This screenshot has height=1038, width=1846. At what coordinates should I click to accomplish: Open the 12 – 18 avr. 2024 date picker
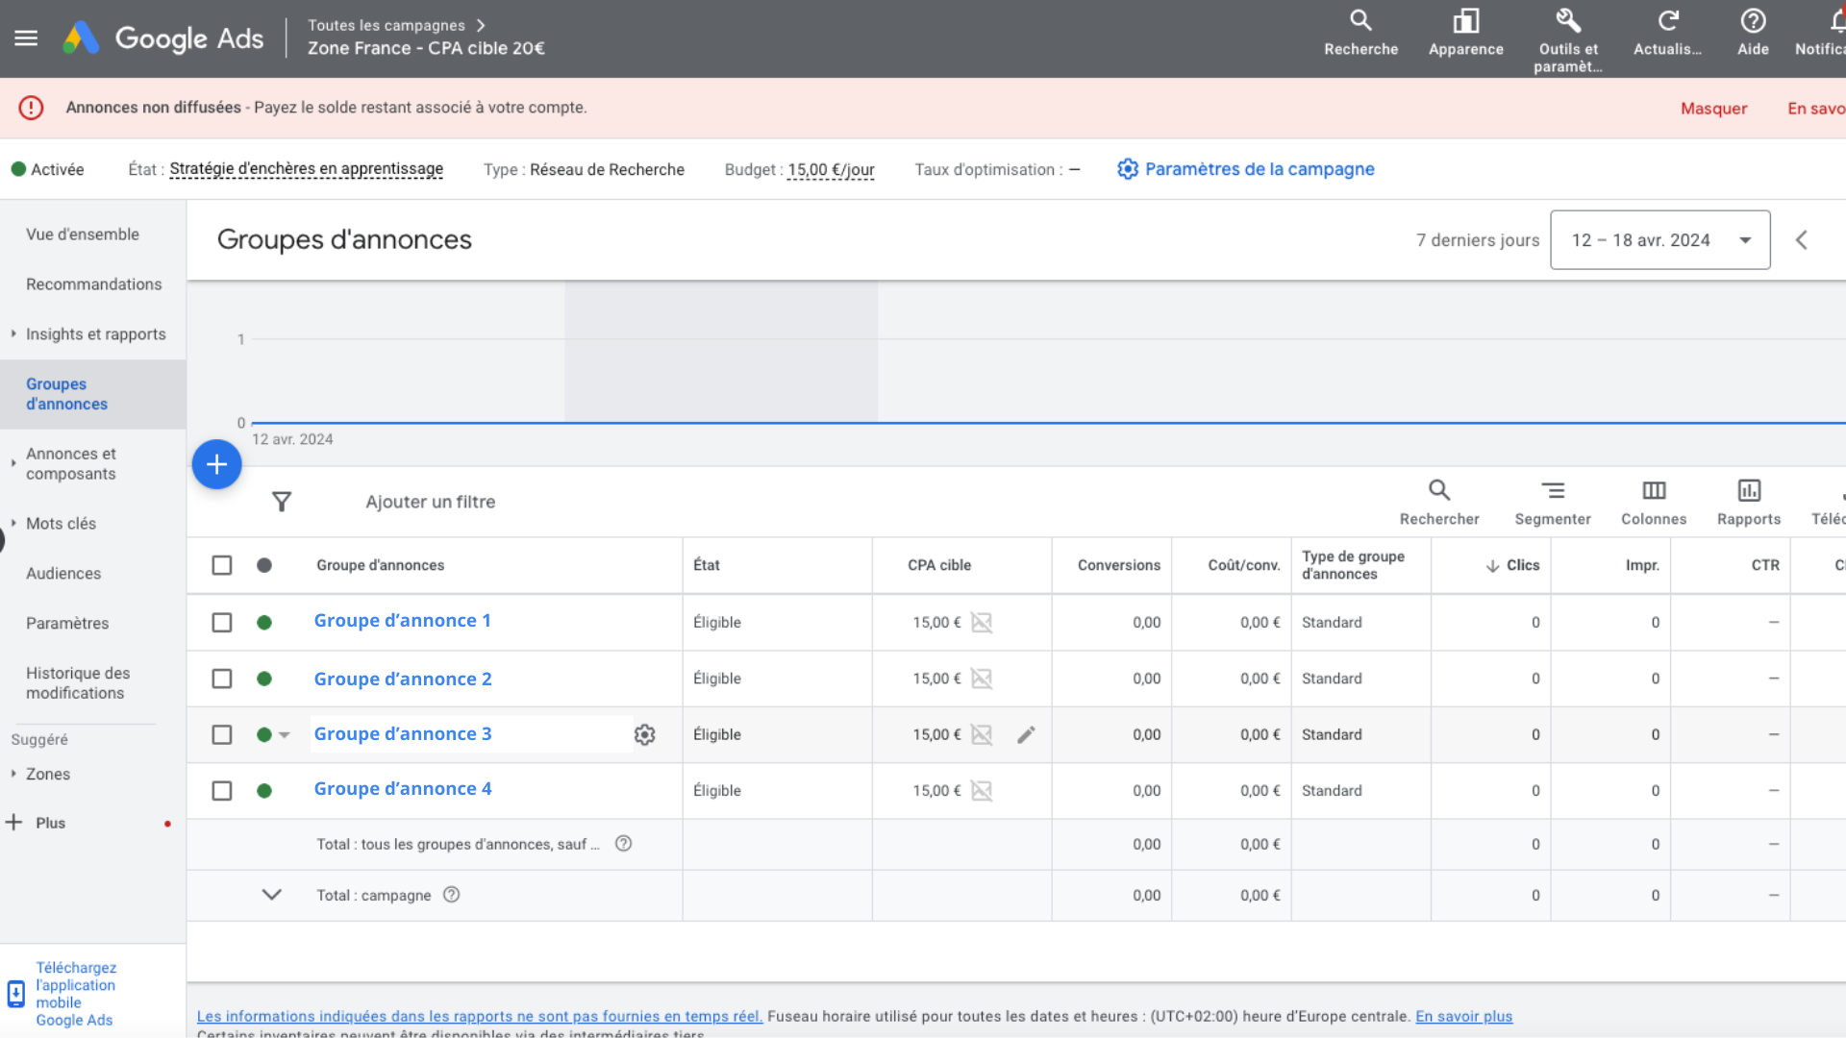click(x=1660, y=240)
